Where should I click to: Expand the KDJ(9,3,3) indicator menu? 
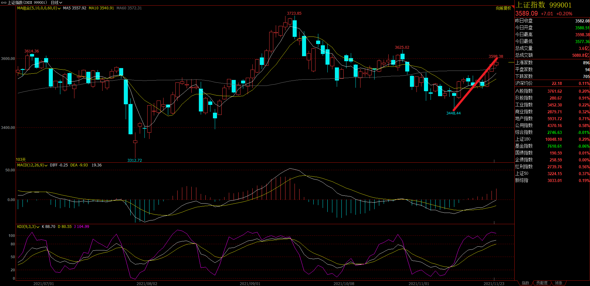pos(28,227)
